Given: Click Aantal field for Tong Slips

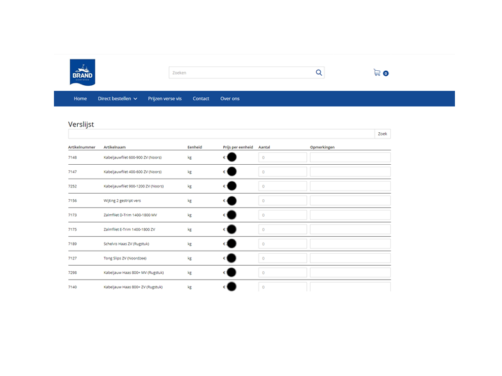Looking at the screenshot, I should pyautogui.click(x=283, y=258).
